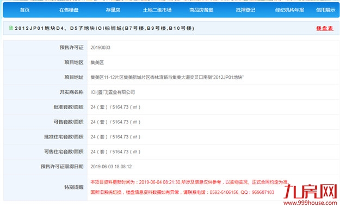Viewport: 340px width, 208px height.
Task: Select the value beside 批准住宅套数/面积
Action: coord(115,137)
